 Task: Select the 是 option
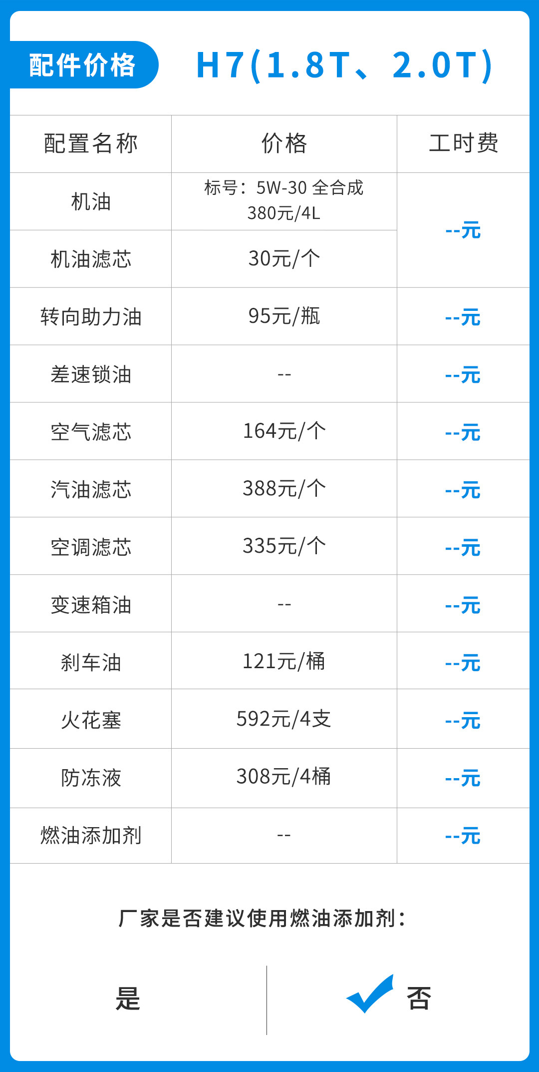tap(128, 999)
